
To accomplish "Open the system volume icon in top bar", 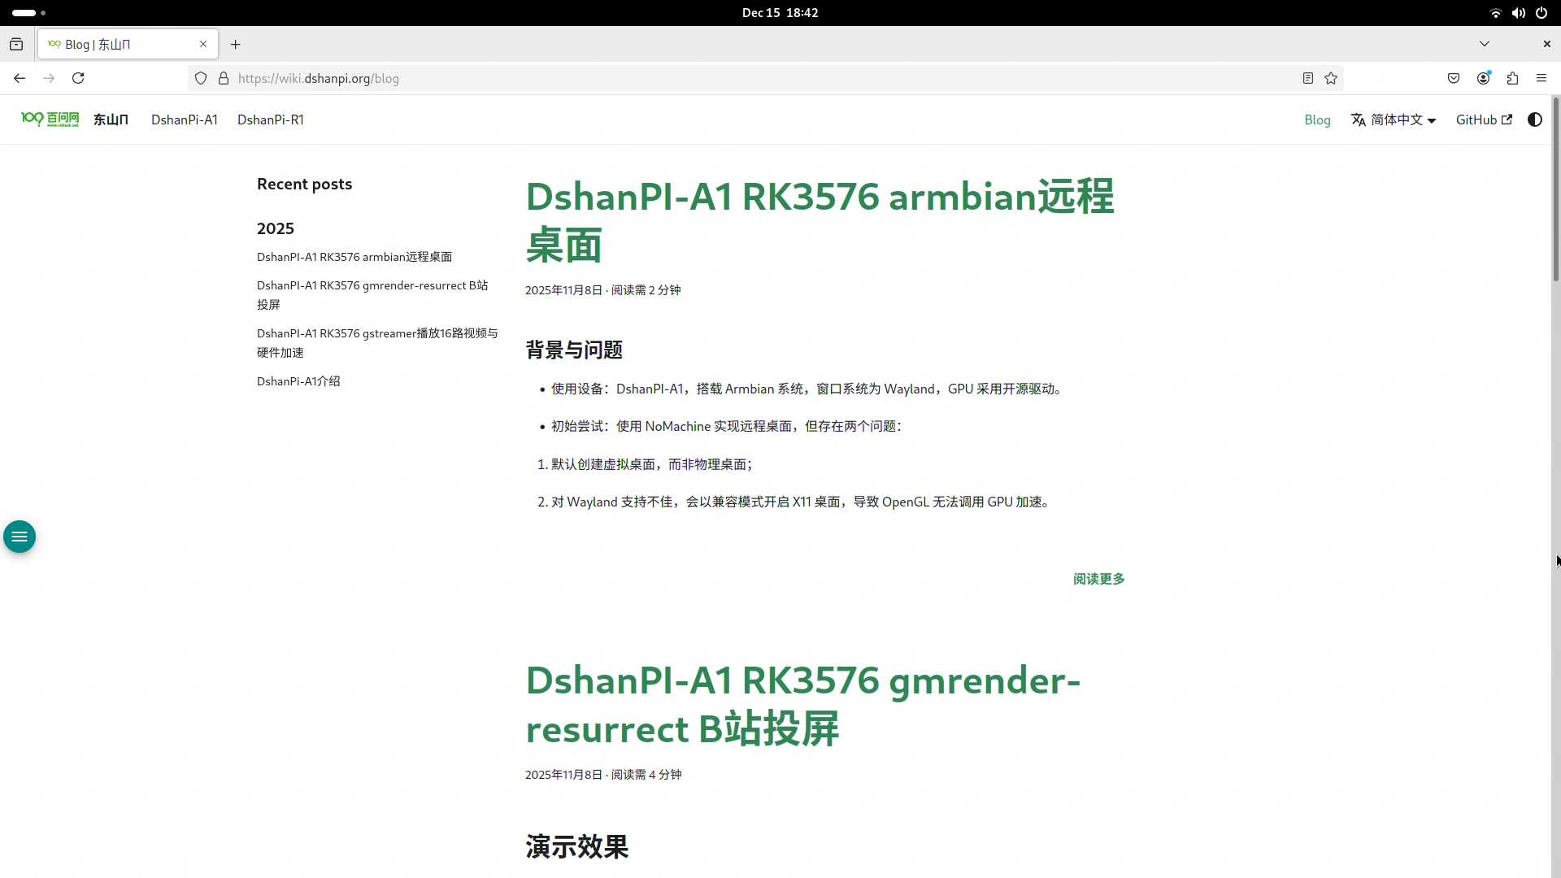I will (1518, 13).
